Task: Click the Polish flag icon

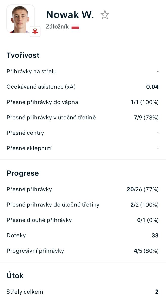Action: 75,27
